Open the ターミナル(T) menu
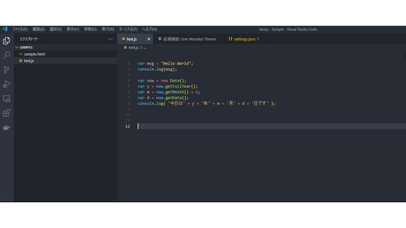 [128, 29]
